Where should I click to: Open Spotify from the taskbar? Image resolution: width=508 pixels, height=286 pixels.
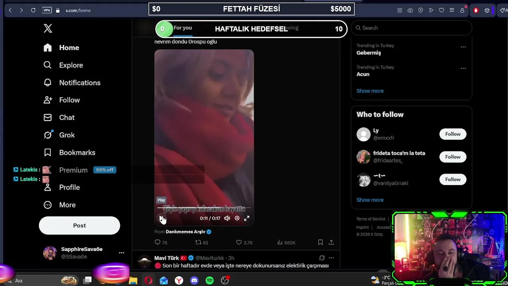point(210,280)
